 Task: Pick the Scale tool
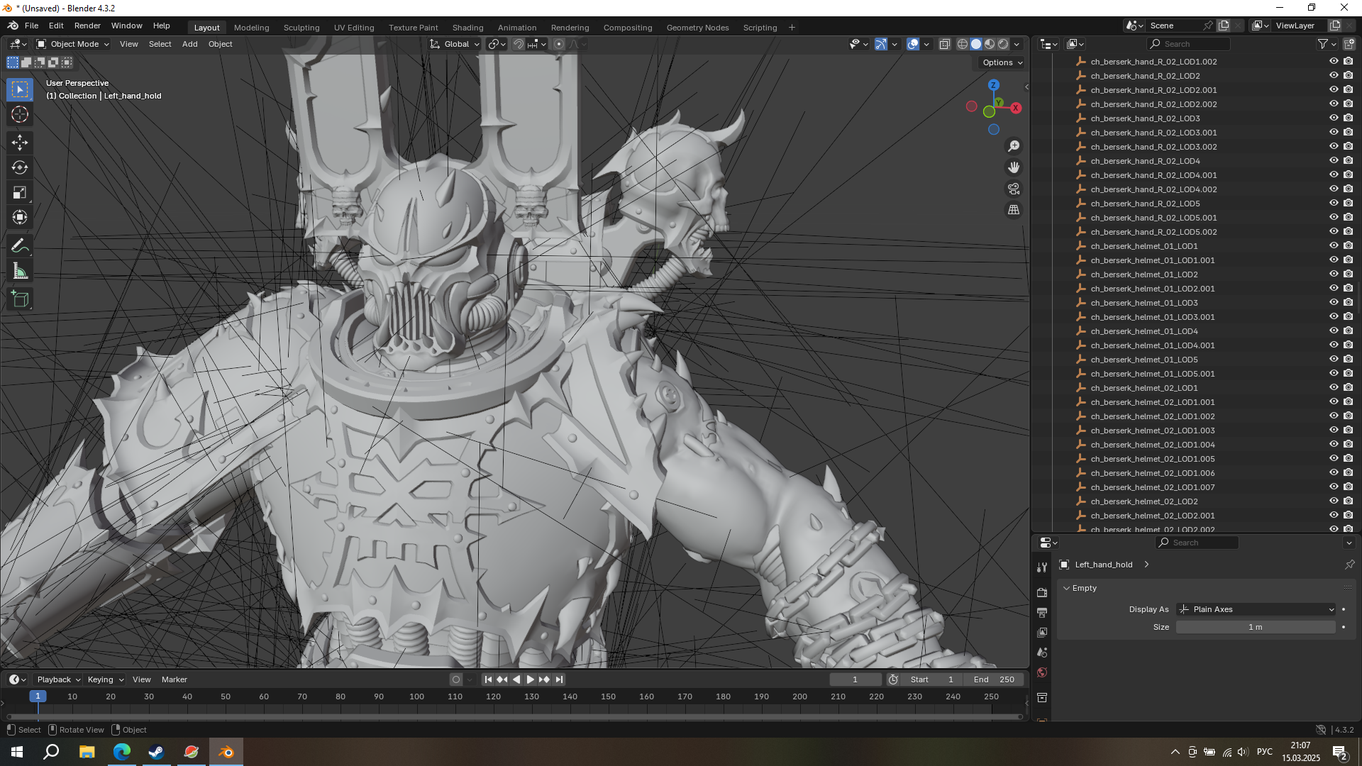20,192
